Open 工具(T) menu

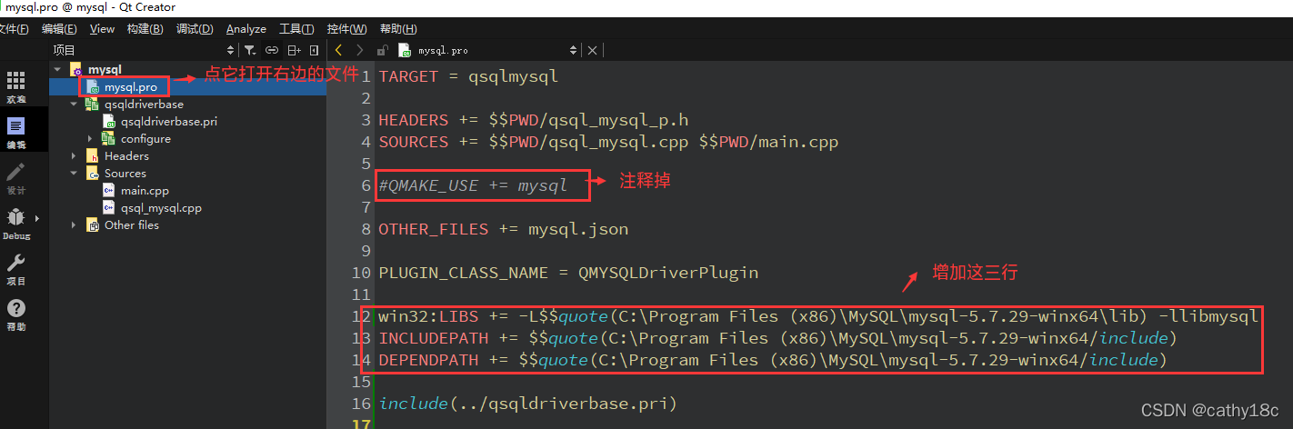click(296, 29)
